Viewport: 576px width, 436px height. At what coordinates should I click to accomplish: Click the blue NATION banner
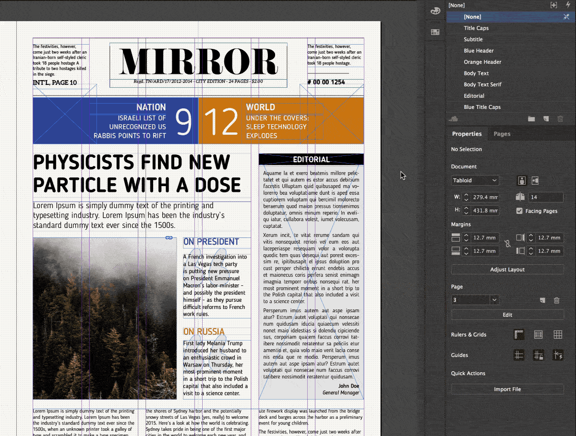[115, 121]
